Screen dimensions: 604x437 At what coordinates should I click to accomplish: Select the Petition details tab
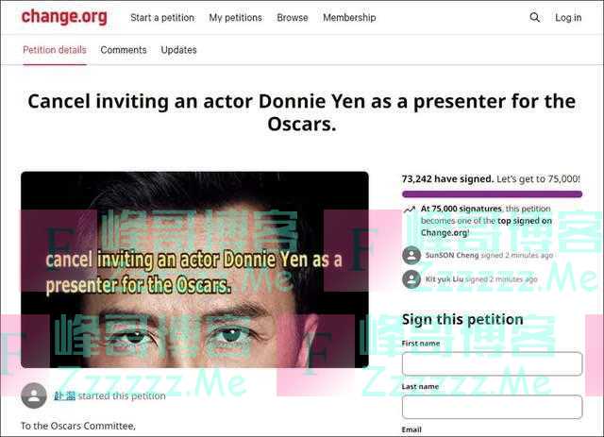(55, 50)
